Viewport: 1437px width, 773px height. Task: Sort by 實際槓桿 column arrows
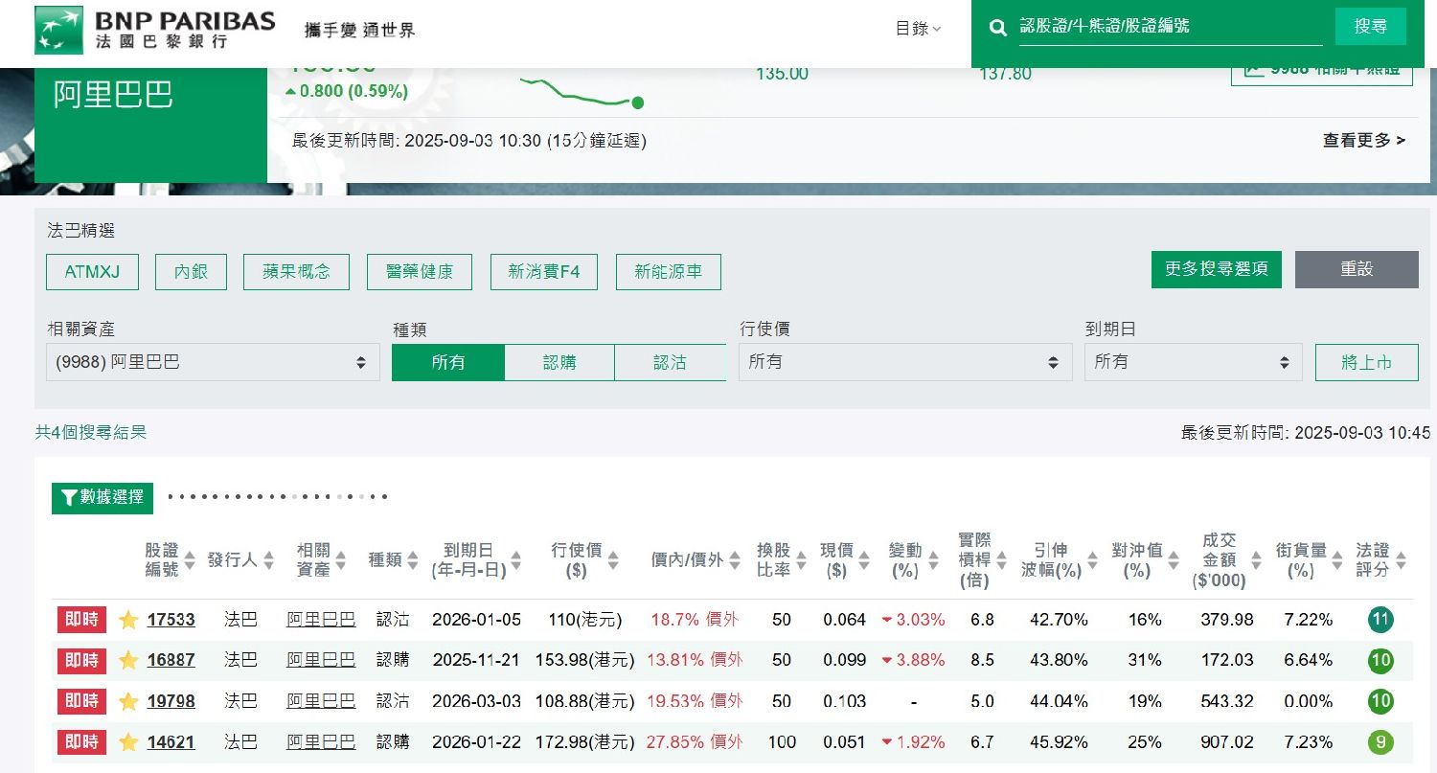coord(1002,560)
